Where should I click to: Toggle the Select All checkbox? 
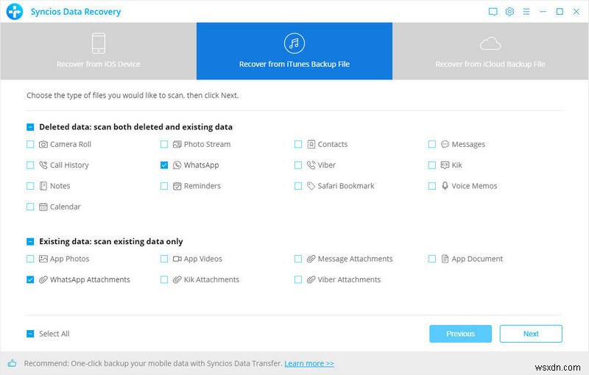[30, 334]
